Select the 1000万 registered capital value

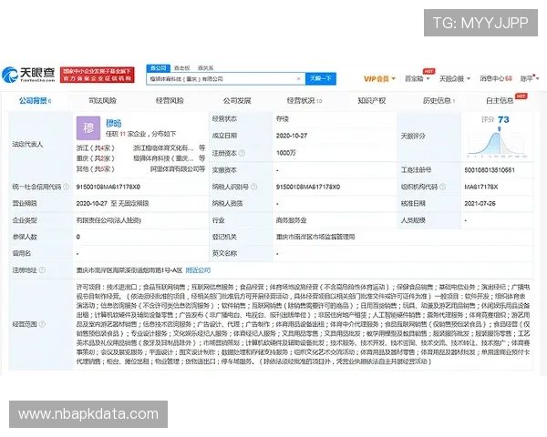(x=285, y=153)
